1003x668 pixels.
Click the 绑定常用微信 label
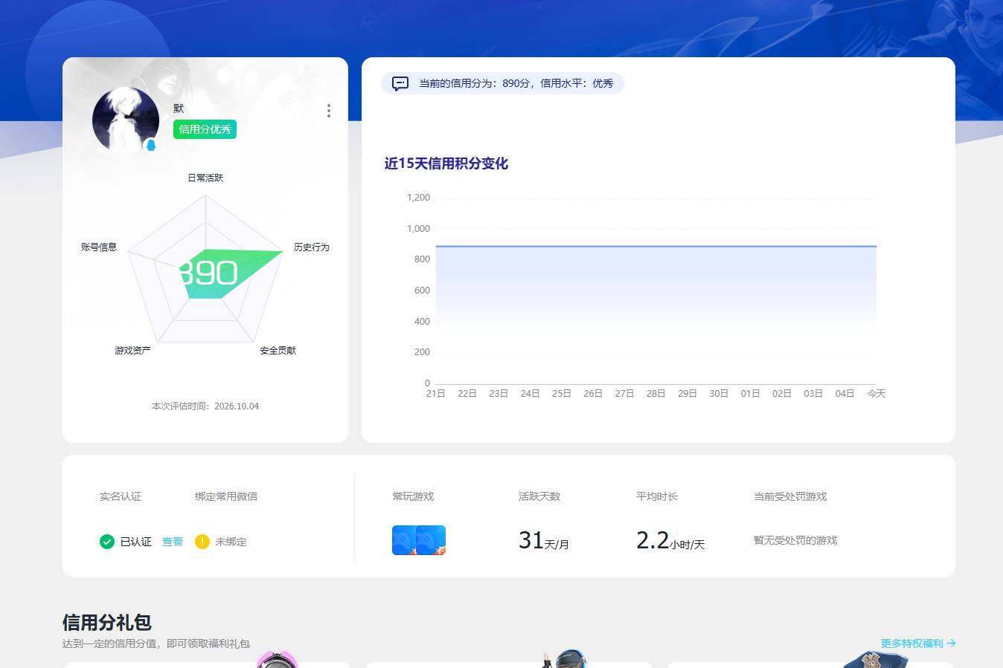[x=226, y=496]
